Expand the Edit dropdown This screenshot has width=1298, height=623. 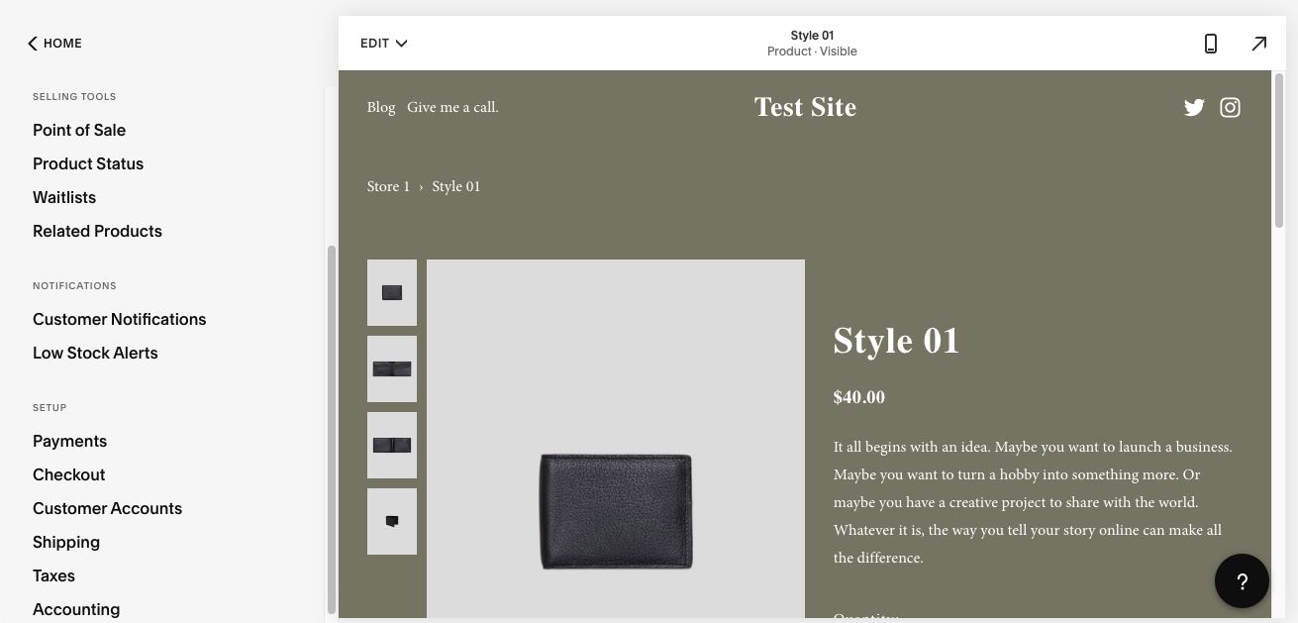(384, 44)
